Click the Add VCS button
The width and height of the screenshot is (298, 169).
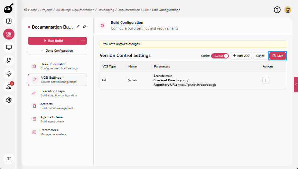point(241,56)
